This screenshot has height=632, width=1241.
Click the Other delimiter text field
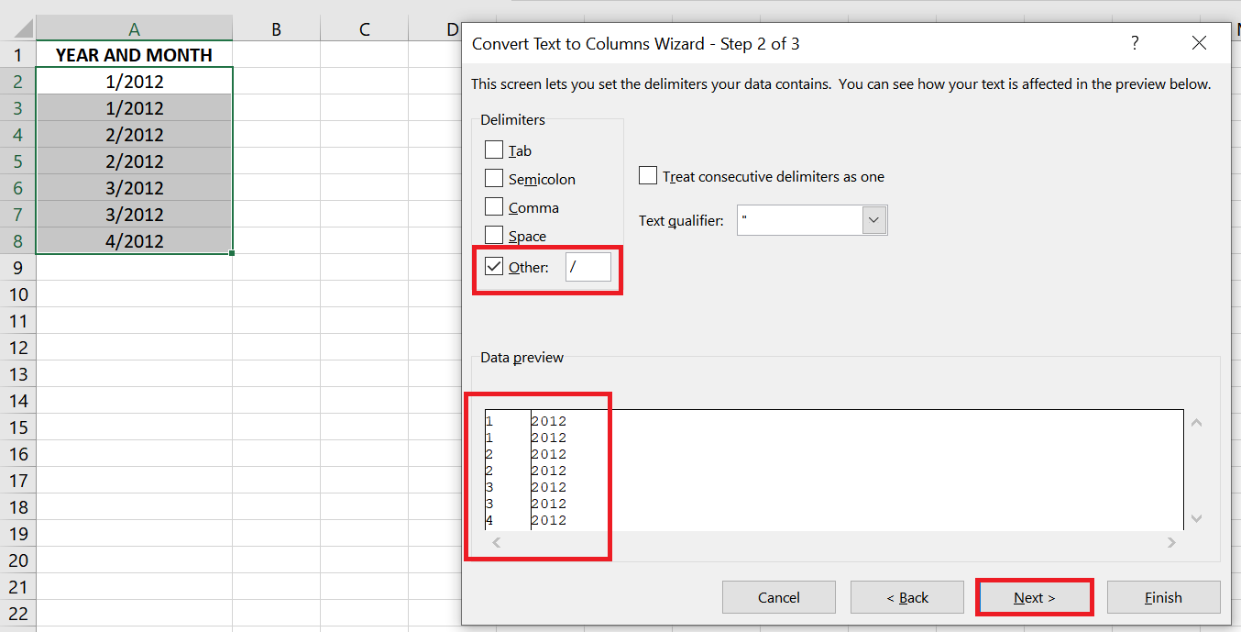click(588, 267)
